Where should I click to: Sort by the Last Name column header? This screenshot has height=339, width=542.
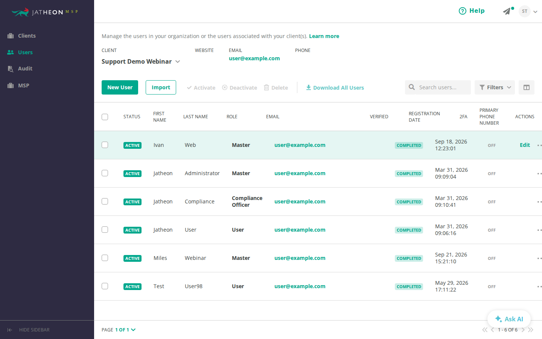point(196,117)
